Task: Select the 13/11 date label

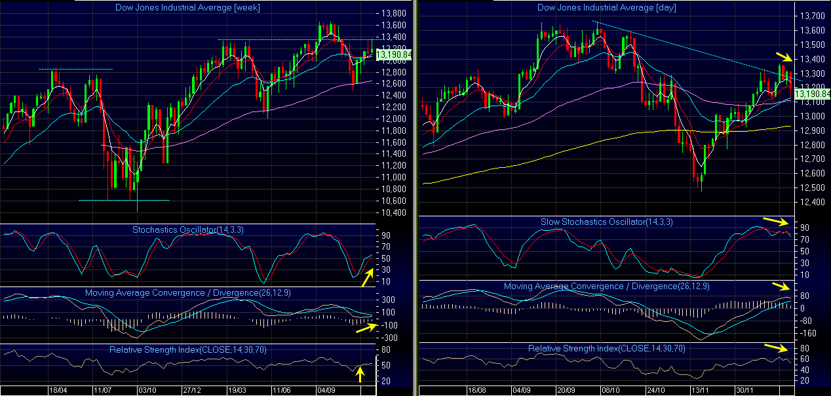Action: click(x=702, y=390)
